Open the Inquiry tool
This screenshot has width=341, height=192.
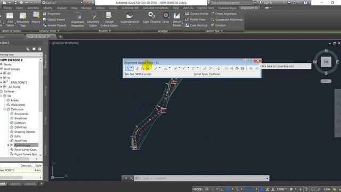coord(36,18)
